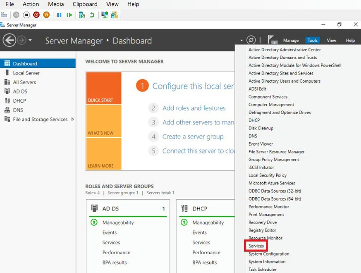Open the Media menu

click(56, 4)
